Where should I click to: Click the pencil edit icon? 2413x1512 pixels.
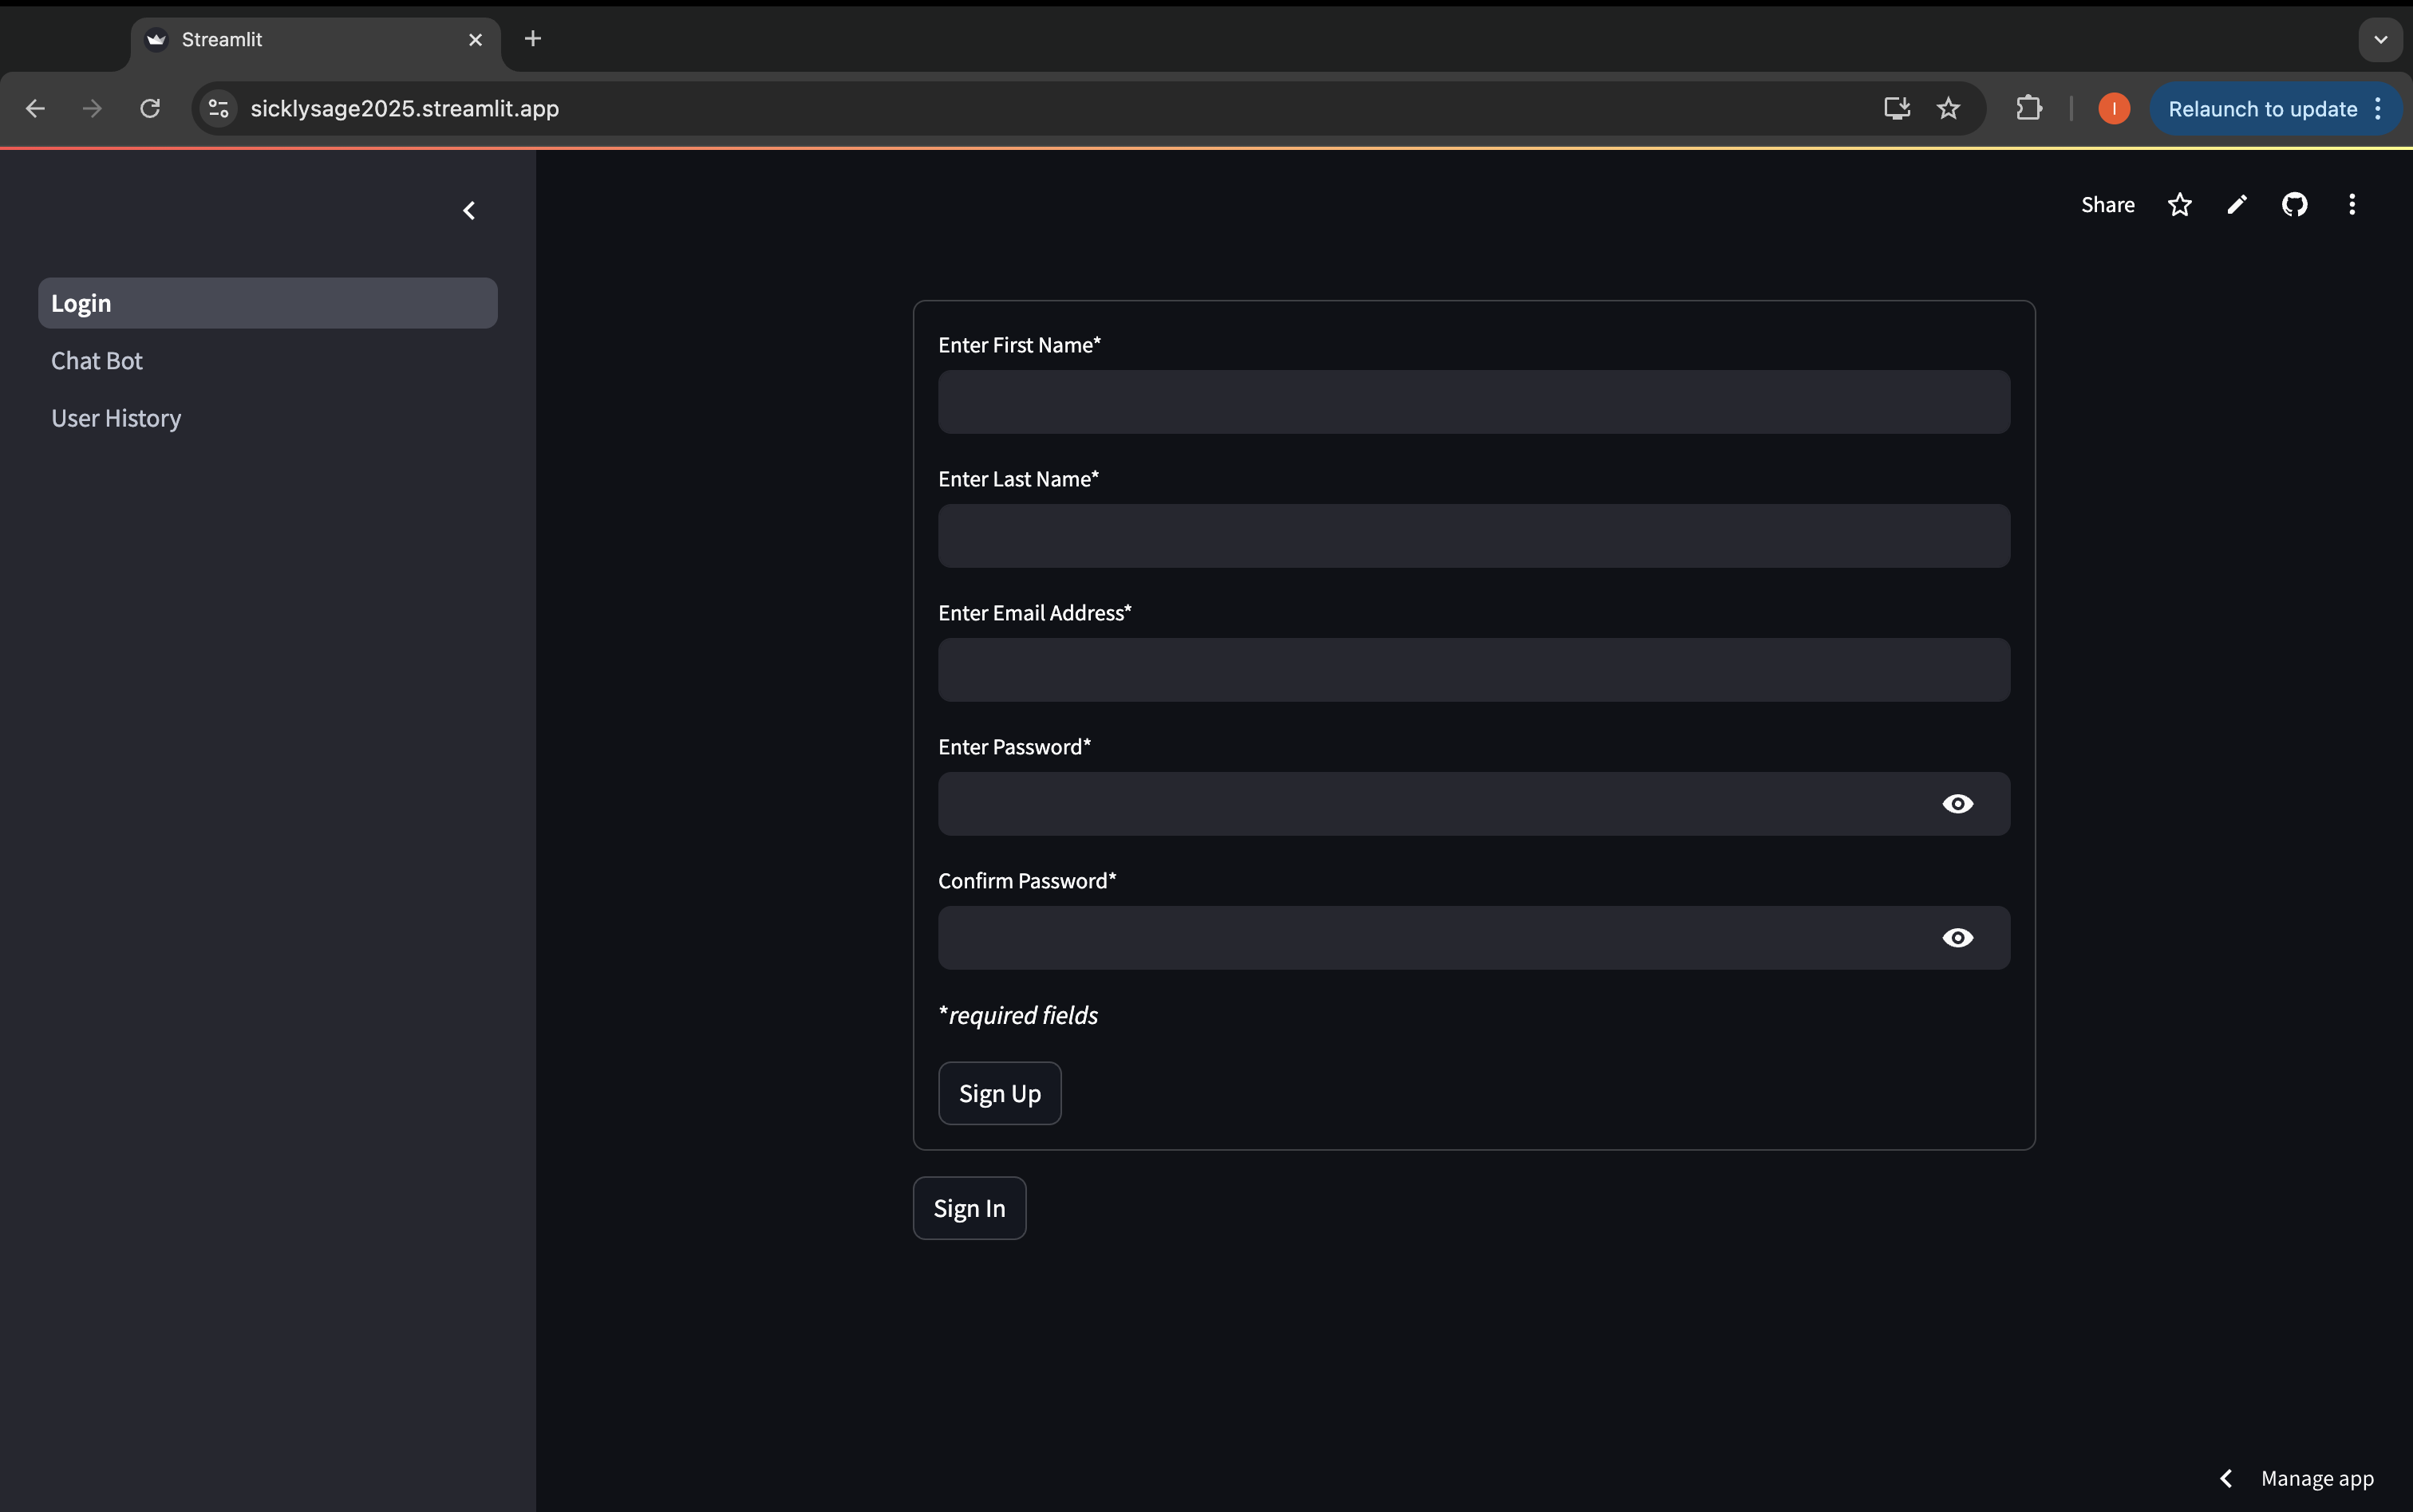tap(2237, 205)
